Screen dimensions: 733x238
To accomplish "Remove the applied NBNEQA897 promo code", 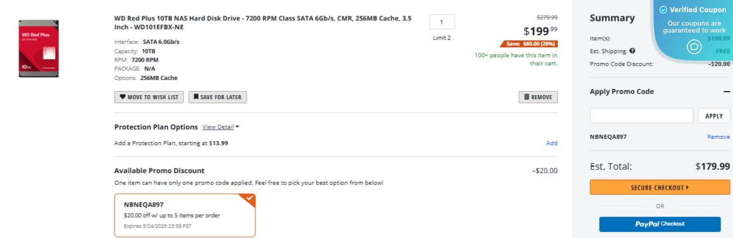I will click(x=718, y=137).
